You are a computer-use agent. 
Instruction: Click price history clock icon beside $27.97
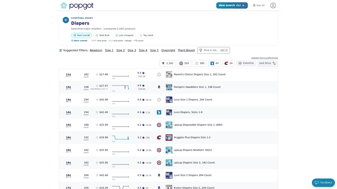[x=97, y=86]
